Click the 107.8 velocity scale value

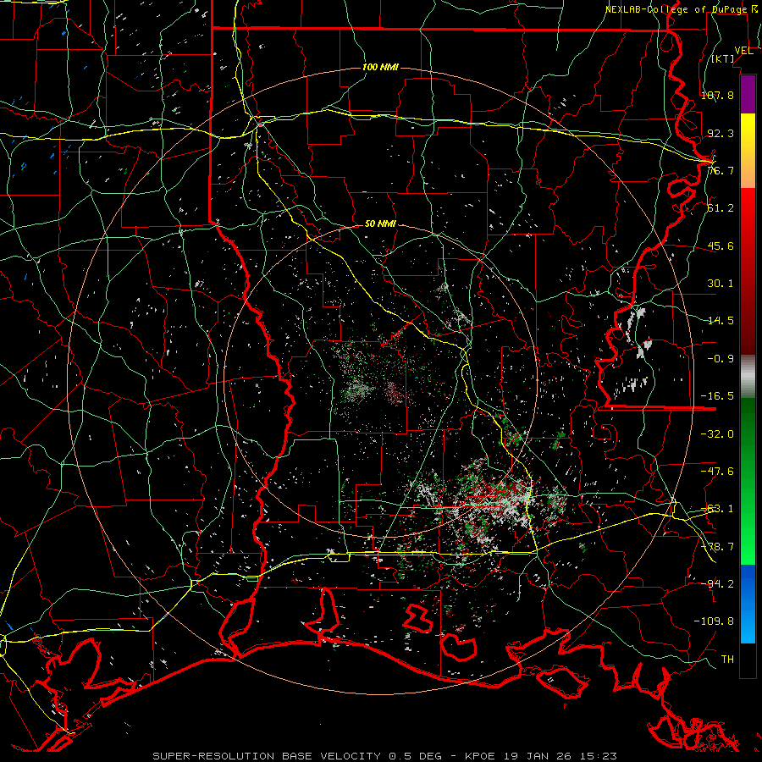[x=717, y=95]
